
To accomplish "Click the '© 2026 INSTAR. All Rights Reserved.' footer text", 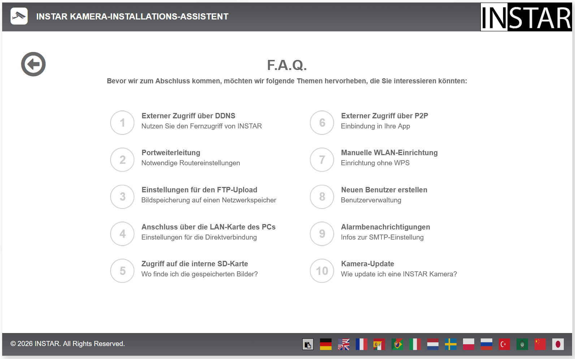I will [68, 344].
